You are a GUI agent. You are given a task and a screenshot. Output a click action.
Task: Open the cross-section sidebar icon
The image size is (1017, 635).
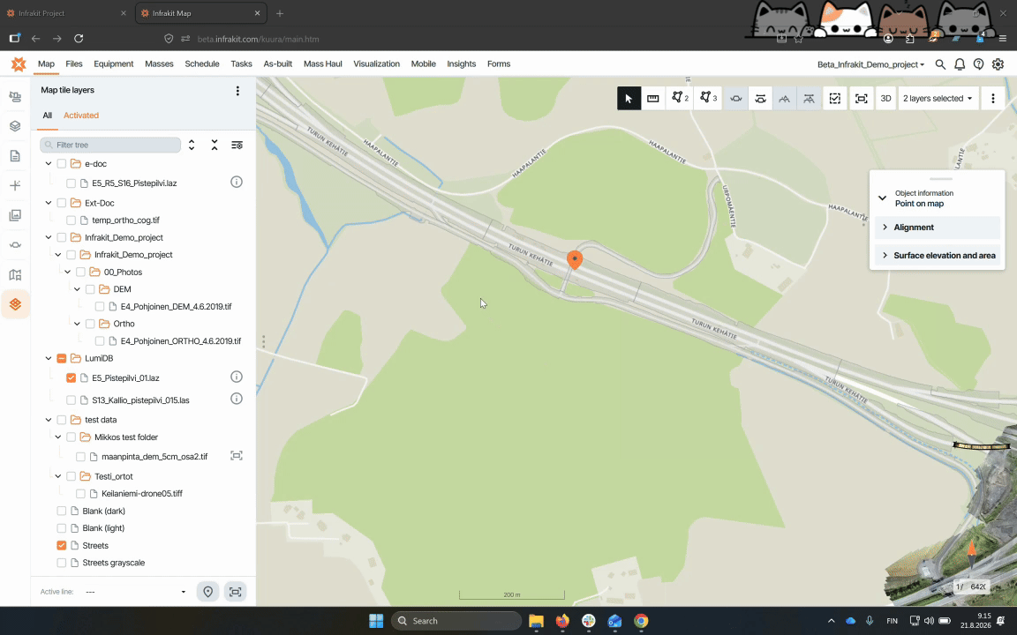click(15, 245)
